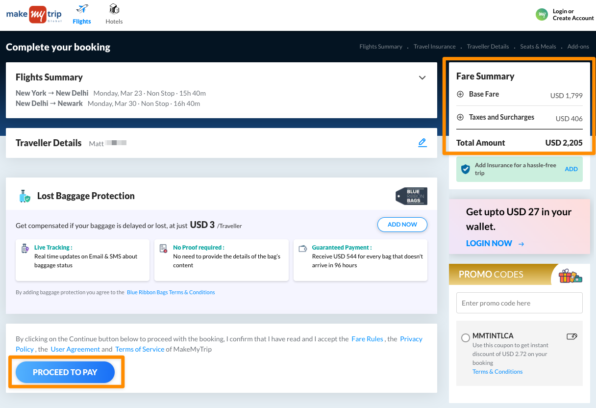Click ADD for trip insurance
Image resolution: width=596 pixels, height=408 pixels.
pos(571,169)
